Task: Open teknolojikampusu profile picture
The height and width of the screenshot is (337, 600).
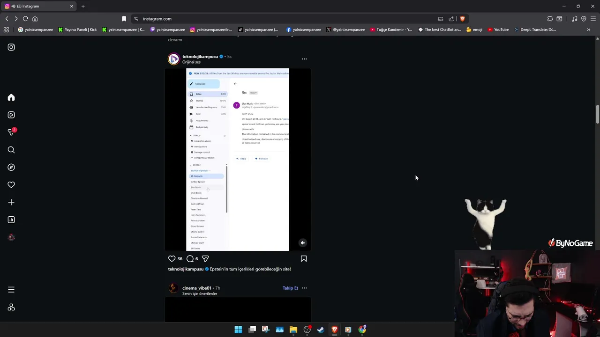Action: [174, 59]
